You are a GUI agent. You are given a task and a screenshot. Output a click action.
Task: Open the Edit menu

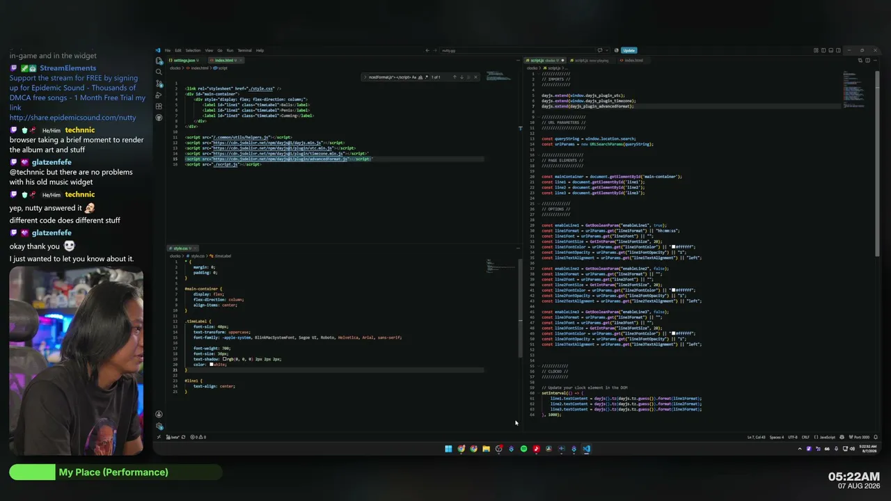[x=178, y=50]
